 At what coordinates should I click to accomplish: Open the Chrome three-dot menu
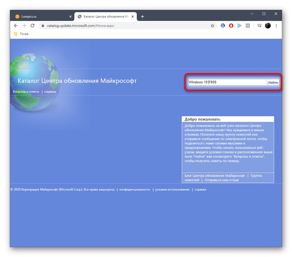(276, 26)
